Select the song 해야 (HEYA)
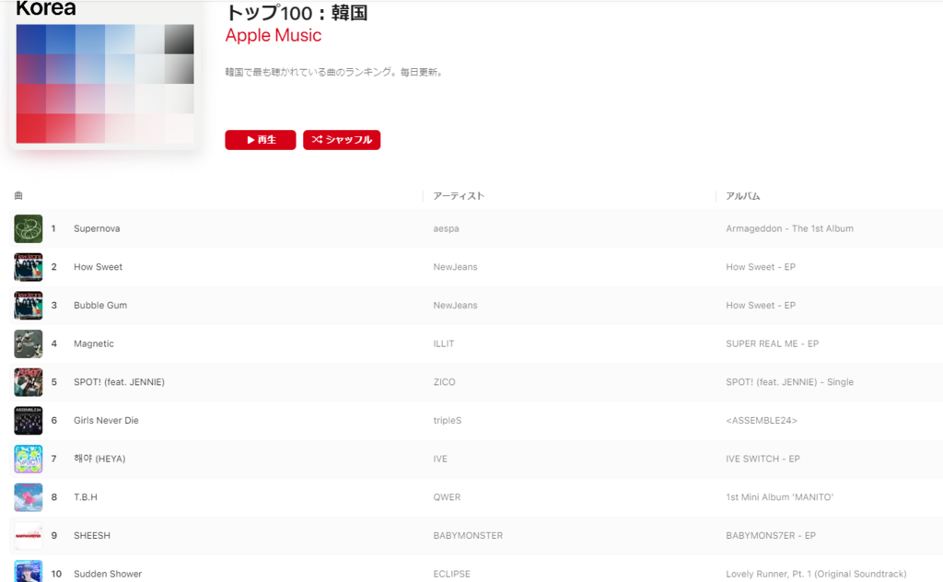The height and width of the screenshot is (582, 943). 99,459
